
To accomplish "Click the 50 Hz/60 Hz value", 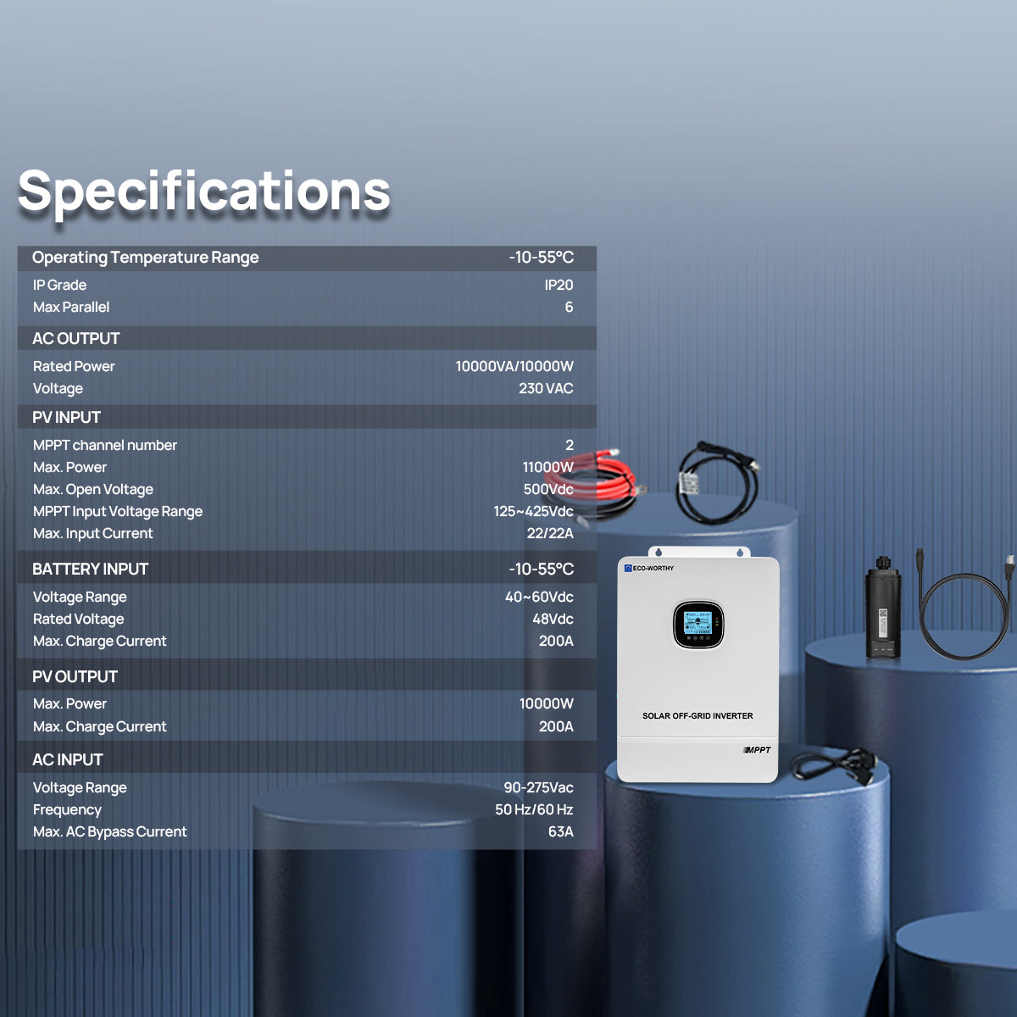I will pos(534,809).
